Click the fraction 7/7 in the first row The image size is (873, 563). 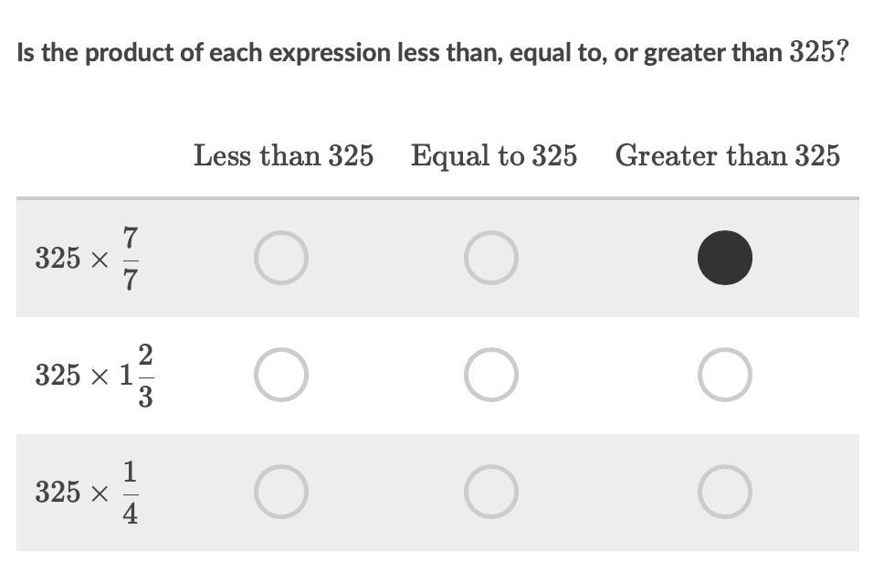pos(131,259)
